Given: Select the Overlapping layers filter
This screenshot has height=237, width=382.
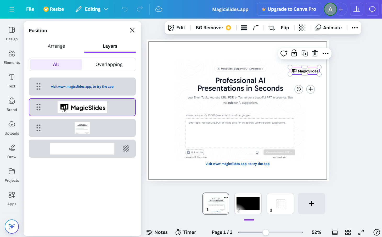Looking at the screenshot, I should coord(109,64).
